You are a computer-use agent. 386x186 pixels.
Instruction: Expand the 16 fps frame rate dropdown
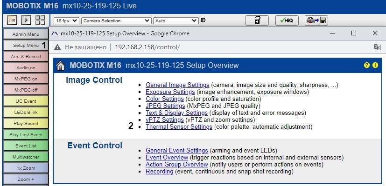point(66,21)
